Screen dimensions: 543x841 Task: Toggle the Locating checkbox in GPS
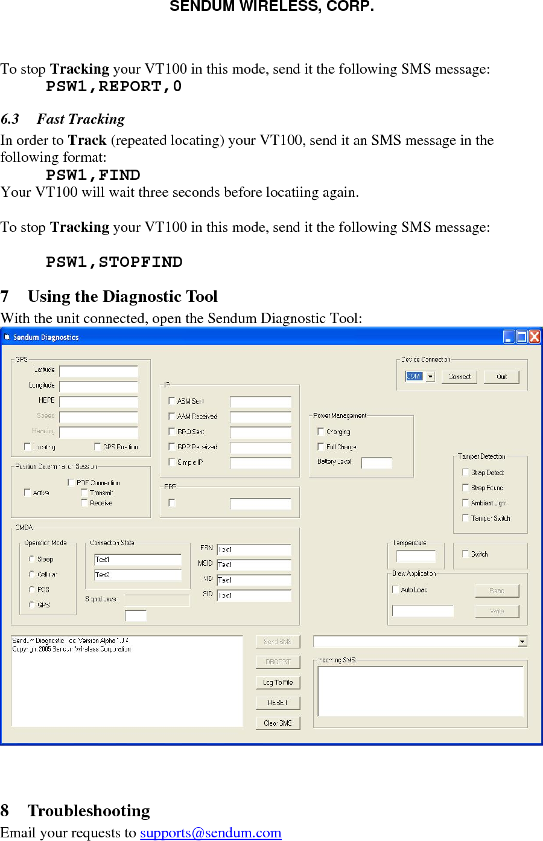click(x=27, y=447)
